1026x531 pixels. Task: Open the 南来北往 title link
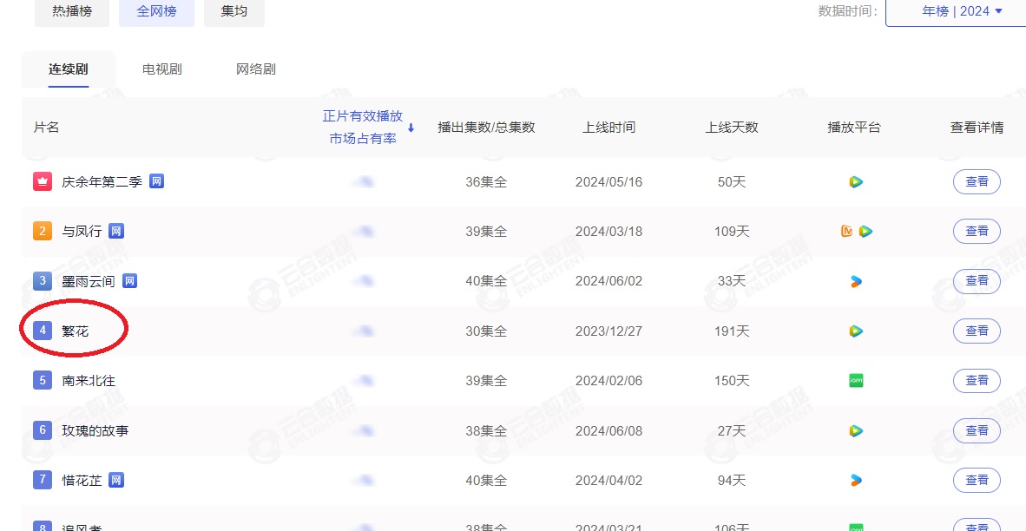pyautogui.click(x=89, y=381)
